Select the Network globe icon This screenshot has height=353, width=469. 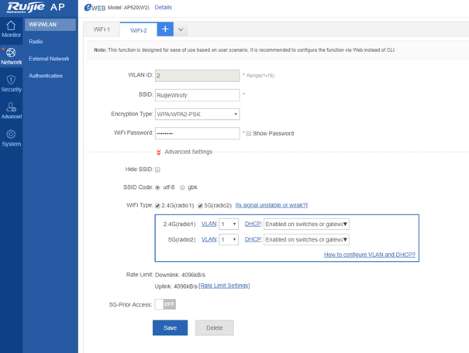click(11, 52)
